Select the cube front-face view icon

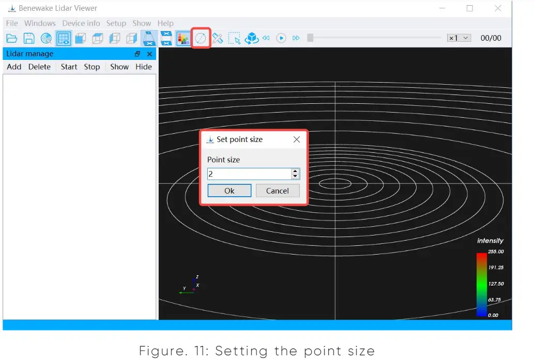point(81,38)
